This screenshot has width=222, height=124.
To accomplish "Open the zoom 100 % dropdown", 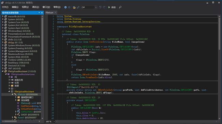I will point(50,122).
